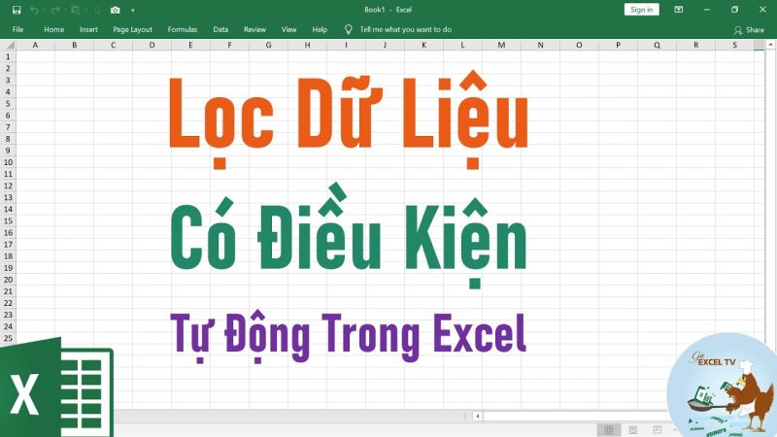Click the vertical scrollbar up arrow

(770, 45)
